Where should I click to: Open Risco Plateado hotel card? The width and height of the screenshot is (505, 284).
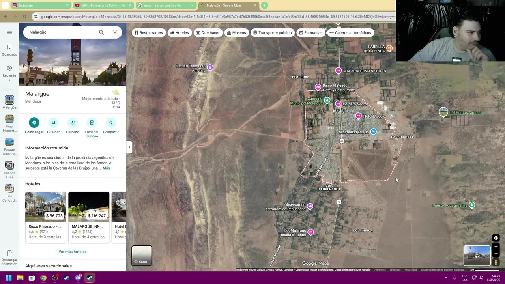(45, 217)
